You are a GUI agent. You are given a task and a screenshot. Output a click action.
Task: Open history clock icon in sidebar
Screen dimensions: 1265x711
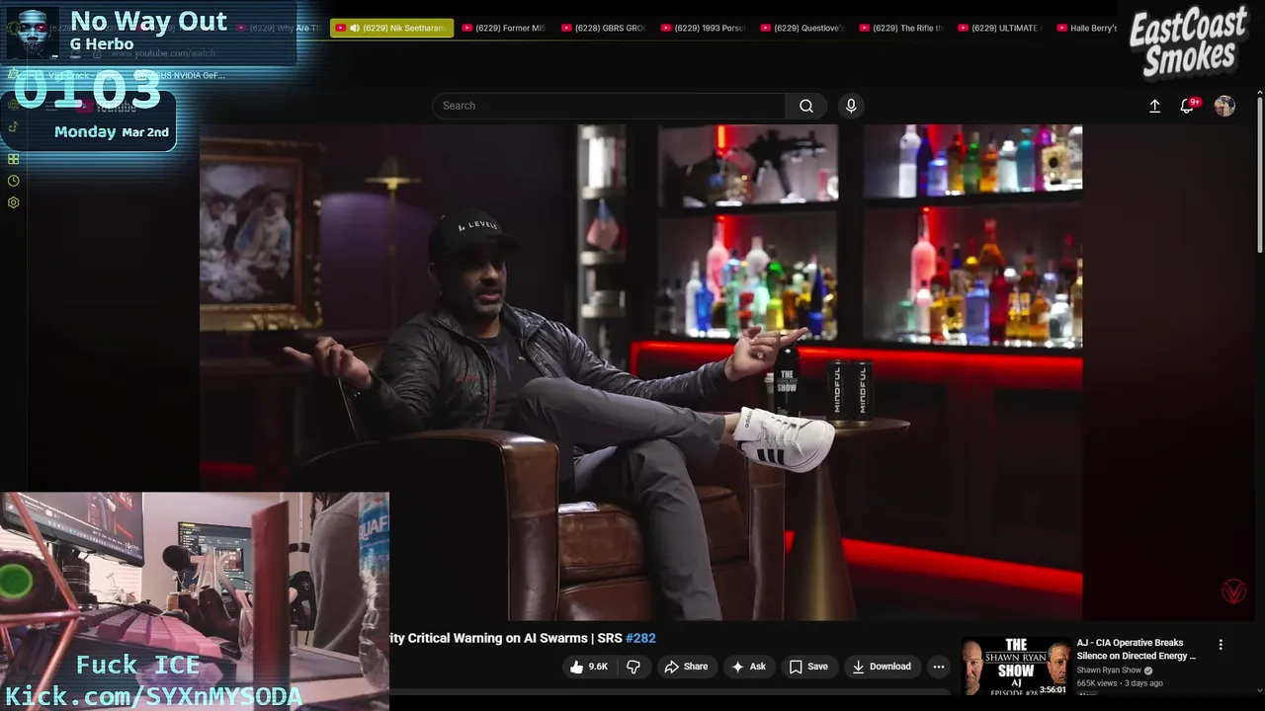(x=13, y=181)
